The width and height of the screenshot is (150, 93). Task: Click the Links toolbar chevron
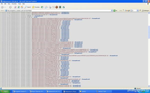pyautogui.click(x=123, y=10)
